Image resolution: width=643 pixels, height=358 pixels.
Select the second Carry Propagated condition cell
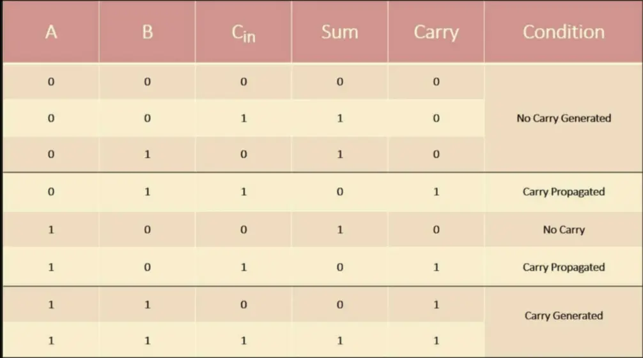[563, 267]
